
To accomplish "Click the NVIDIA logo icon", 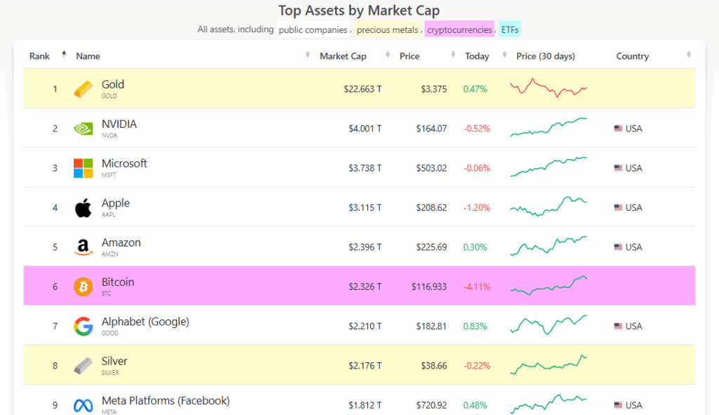I will point(83,129).
